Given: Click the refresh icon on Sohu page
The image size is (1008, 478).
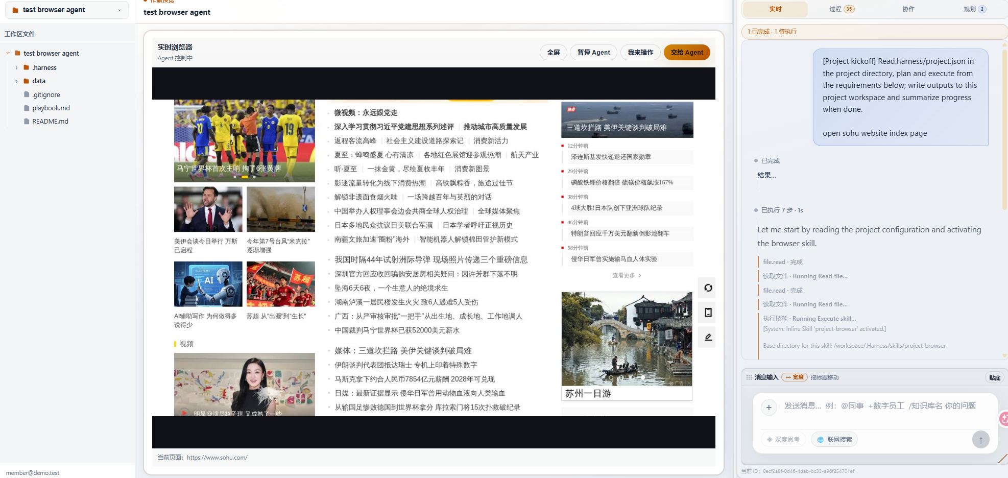Looking at the screenshot, I should pyautogui.click(x=708, y=288).
